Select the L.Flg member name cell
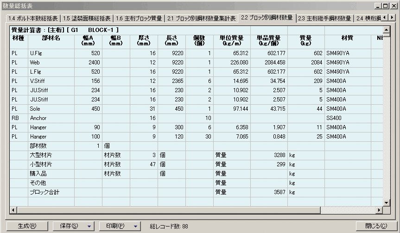Screen dimensions: 400x233 (x=51, y=72)
